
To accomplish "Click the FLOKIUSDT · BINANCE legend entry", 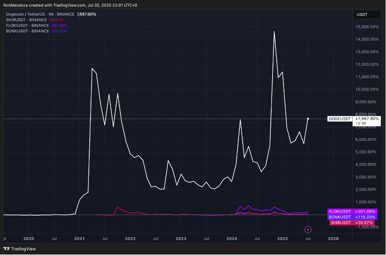I will (28, 25).
